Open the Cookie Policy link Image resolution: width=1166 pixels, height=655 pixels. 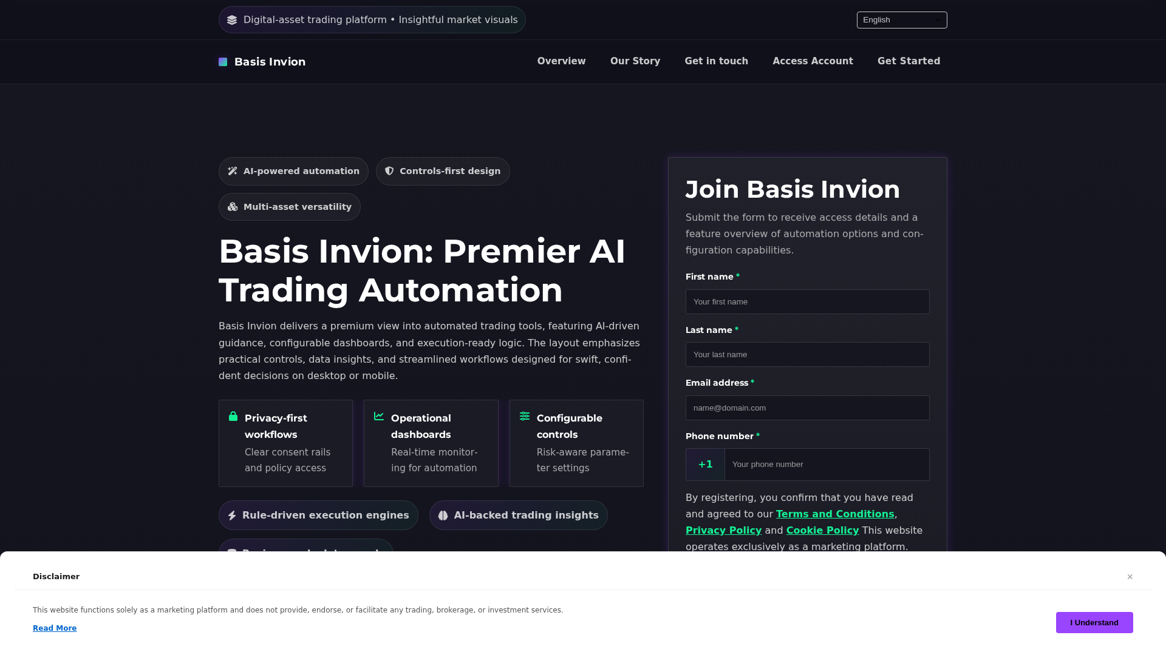pos(822,531)
